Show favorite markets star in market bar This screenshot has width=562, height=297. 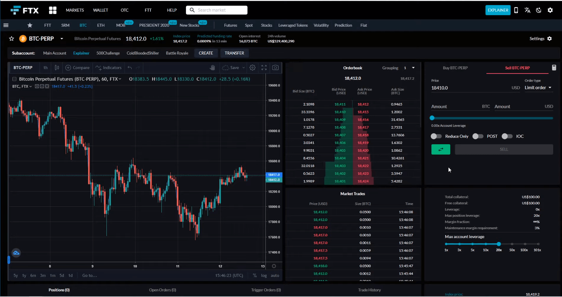coord(30,25)
